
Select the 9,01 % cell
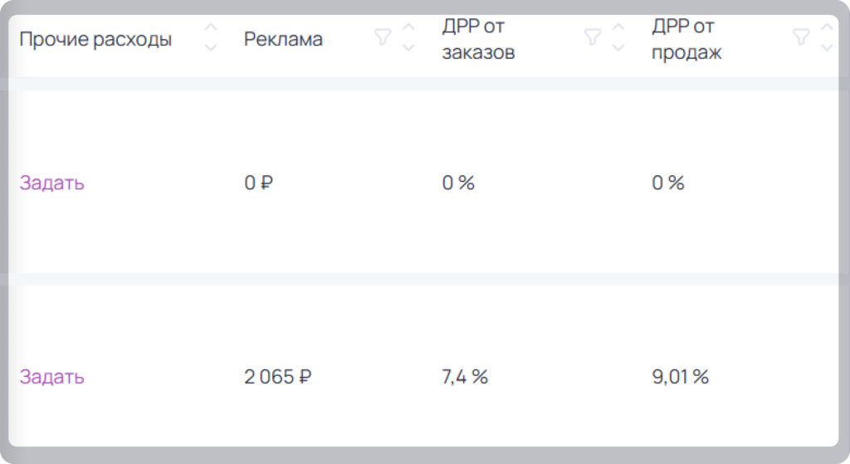(681, 377)
